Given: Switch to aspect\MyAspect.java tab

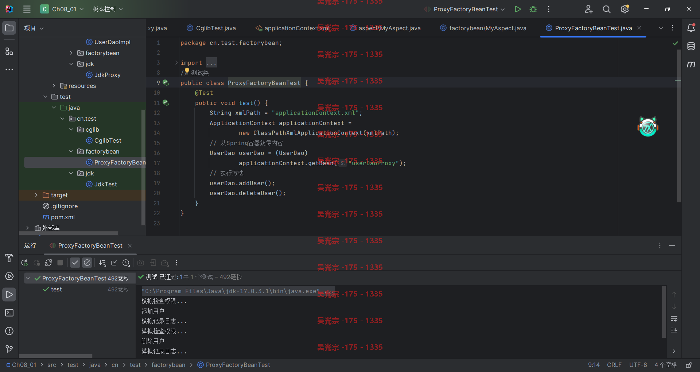Looking at the screenshot, I should (x=385, y=28).
